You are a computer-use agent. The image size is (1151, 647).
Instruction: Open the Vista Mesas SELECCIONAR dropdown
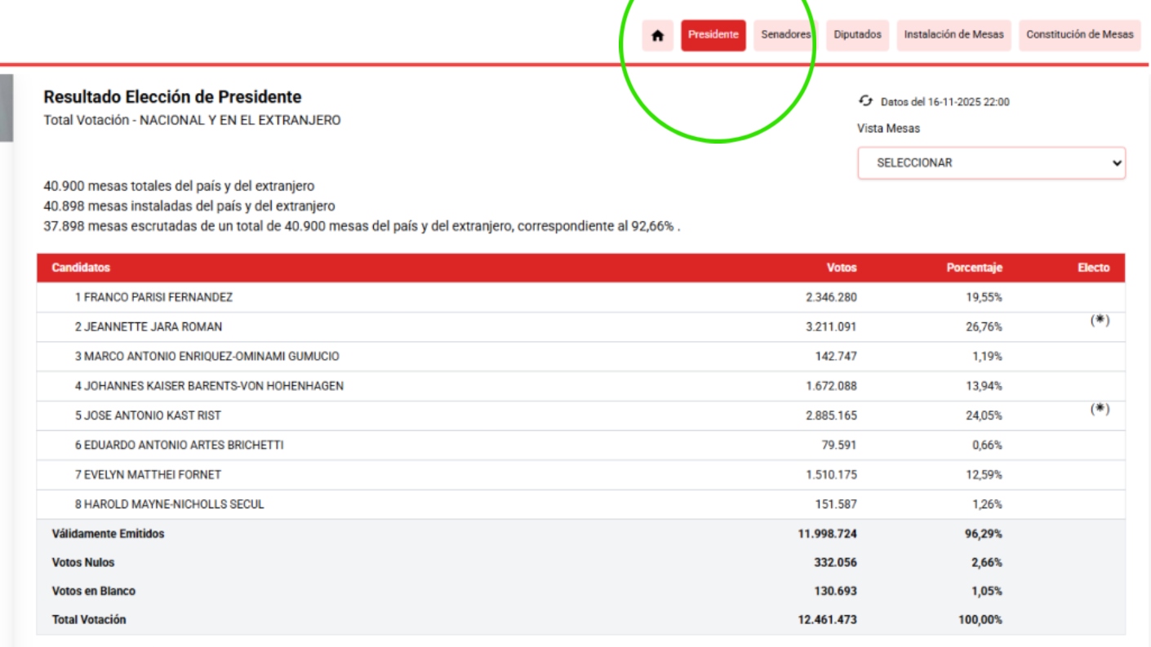click(x=991, y=163)
